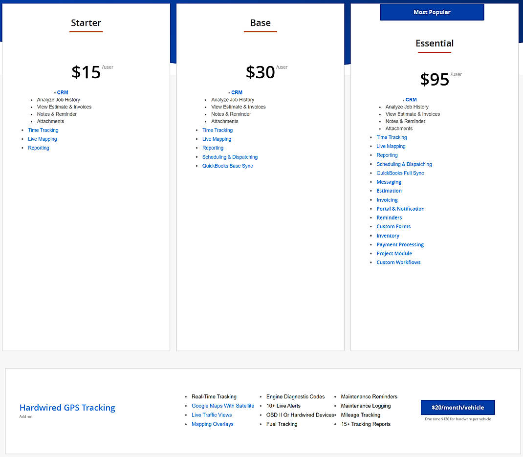Open CRM link in Essential plan

pyautogui.click(x=411, y=100)
